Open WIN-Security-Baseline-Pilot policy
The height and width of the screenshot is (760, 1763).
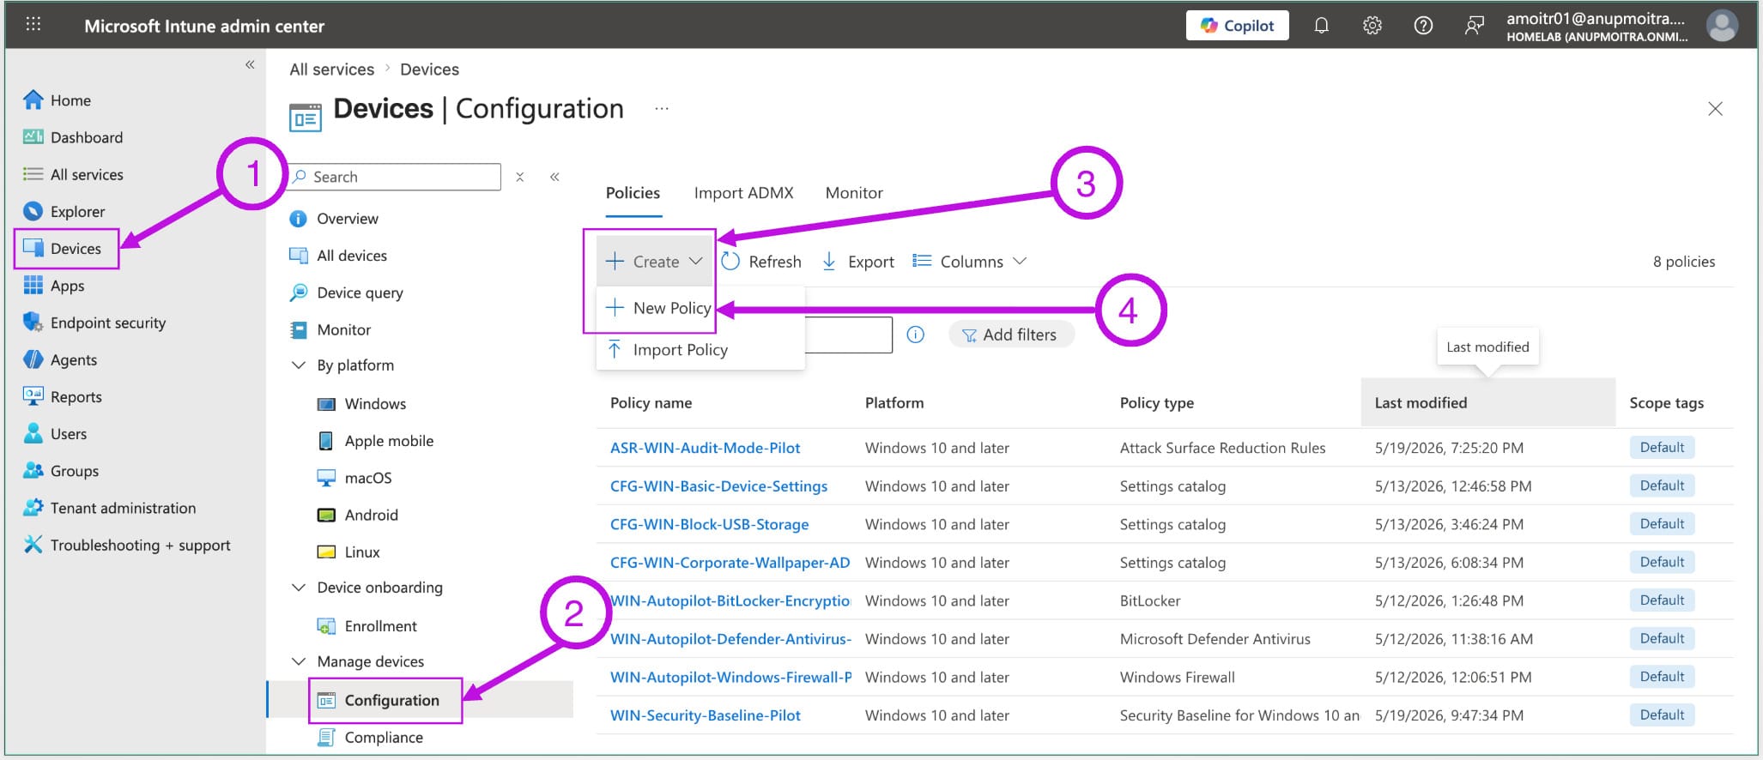pos(705,715)
